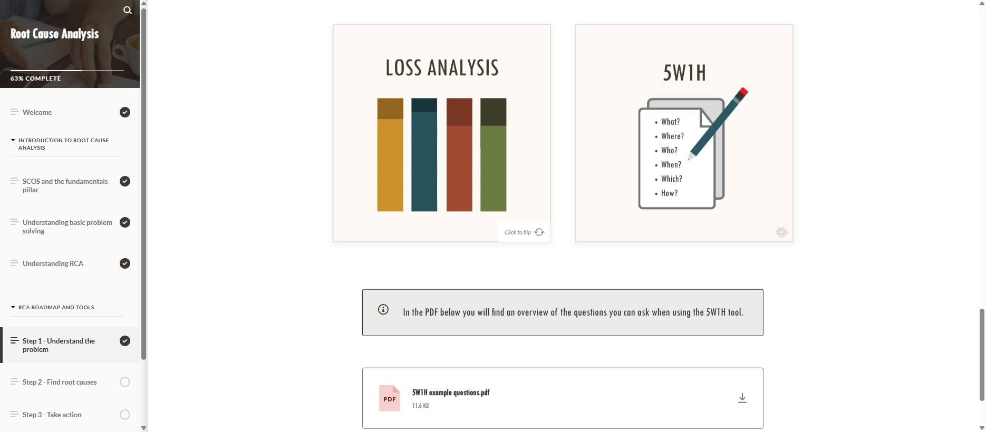Click the list icon beside Step 2

click(14, 381)
